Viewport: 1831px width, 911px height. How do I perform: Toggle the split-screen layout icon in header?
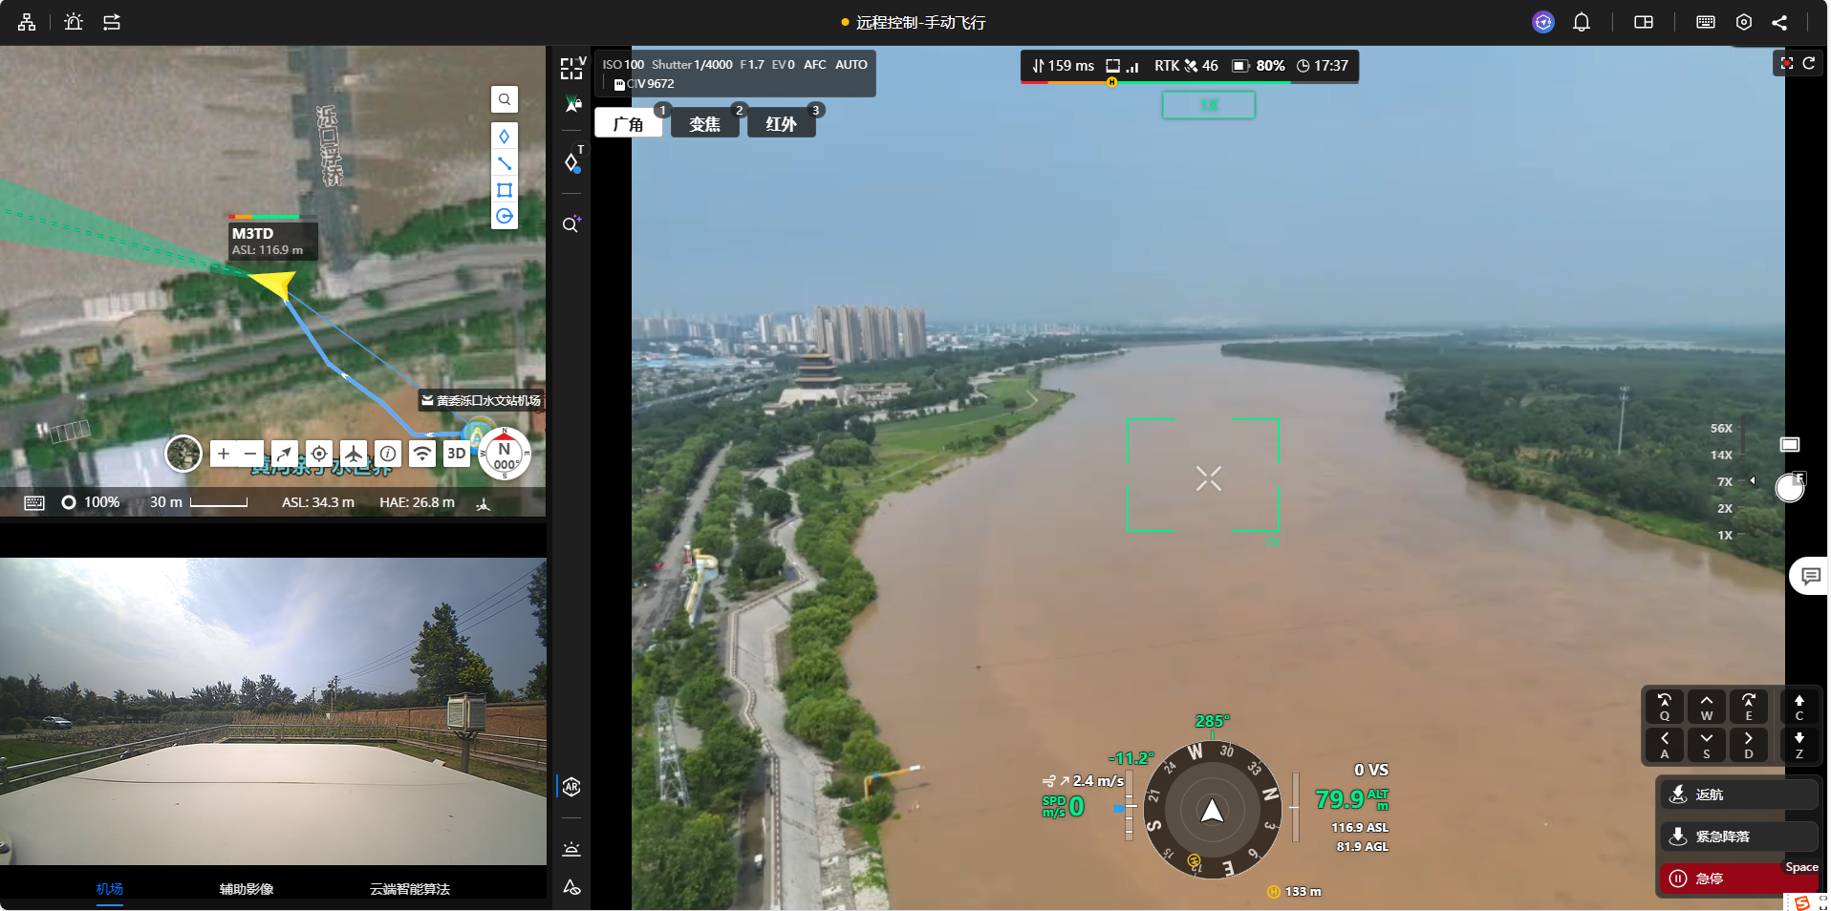(1644, 22)
